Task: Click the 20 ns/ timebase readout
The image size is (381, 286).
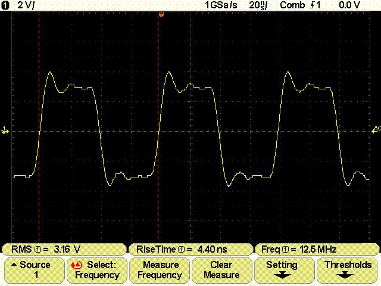Action: click(258, 5)
